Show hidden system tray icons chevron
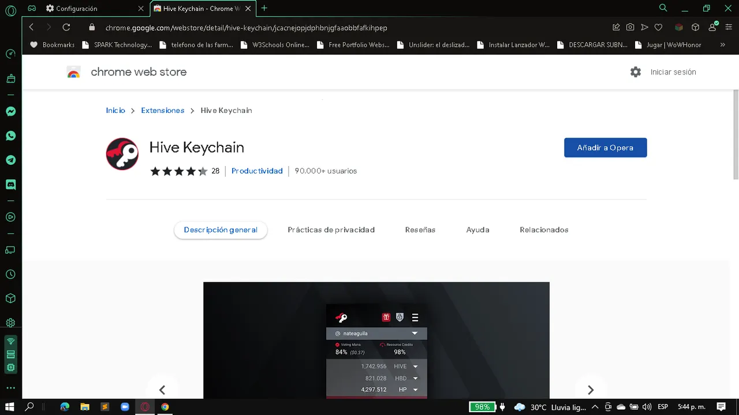 tap(595, 407)
